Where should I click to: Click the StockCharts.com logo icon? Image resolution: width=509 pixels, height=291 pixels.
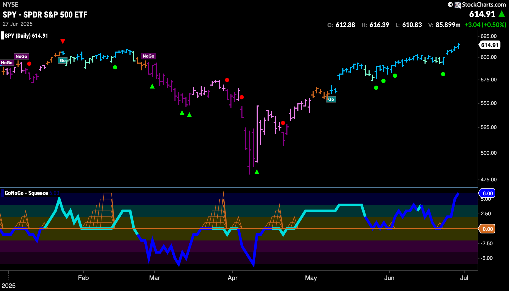[458, 5]
